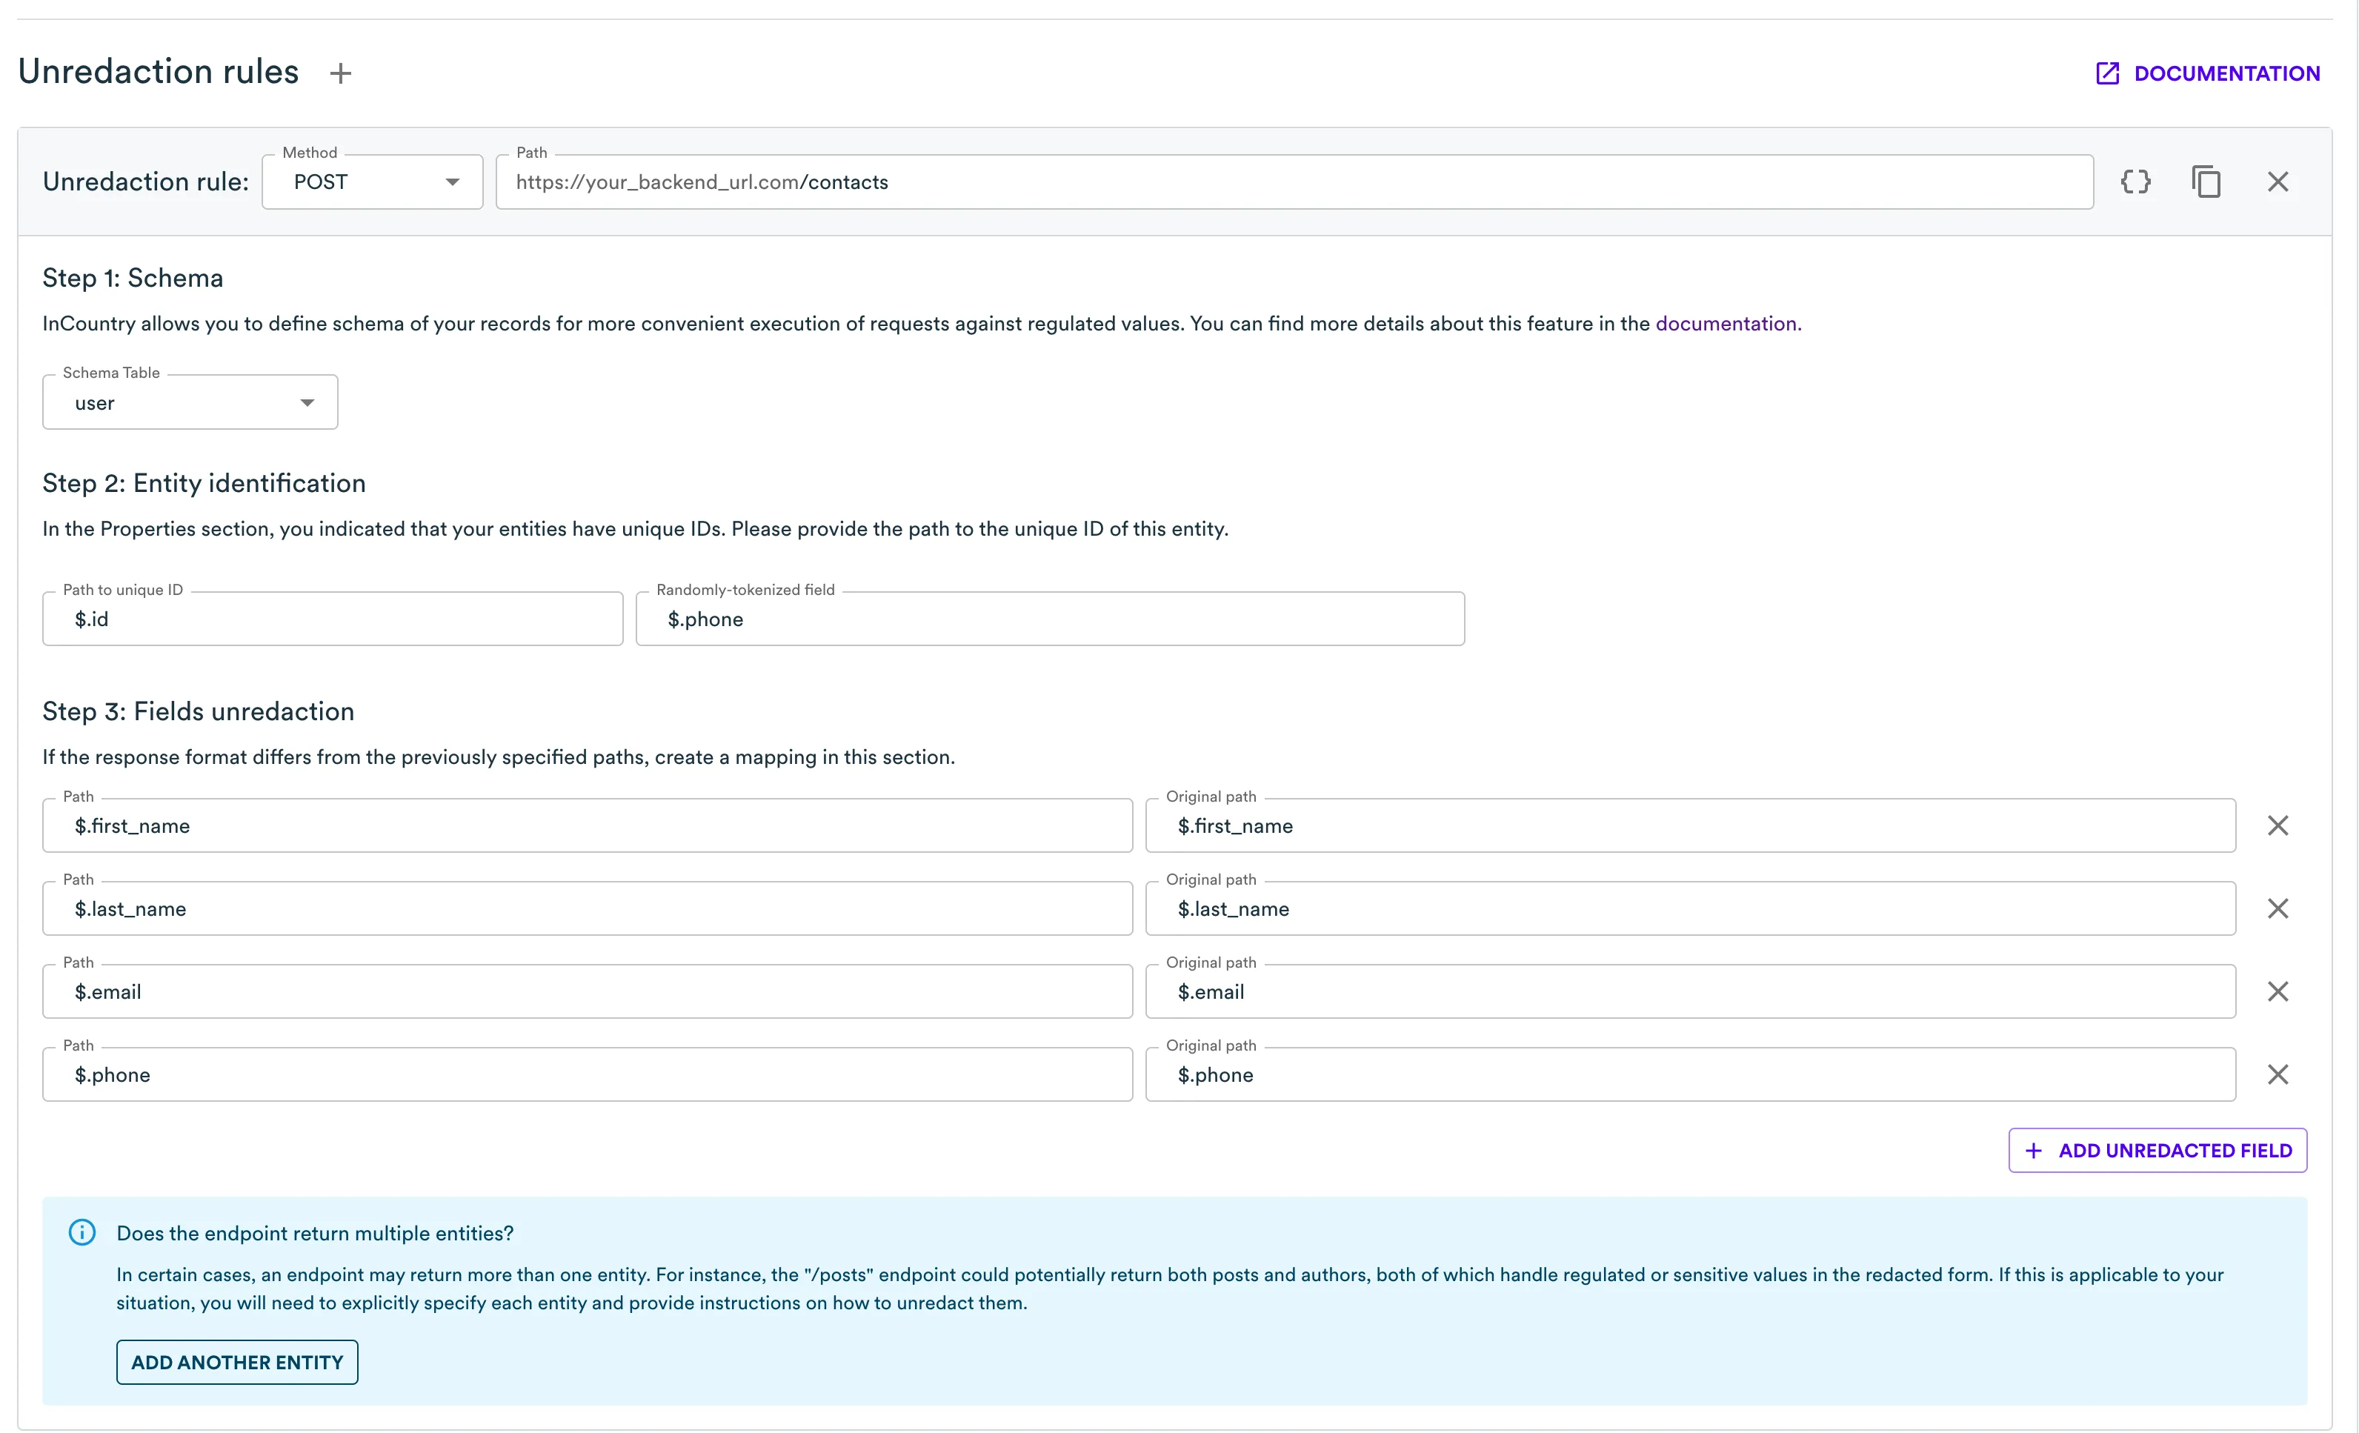Open the DOCUMENTATION external link
Screen dimensions: 2359x1433
point(2208,73)
